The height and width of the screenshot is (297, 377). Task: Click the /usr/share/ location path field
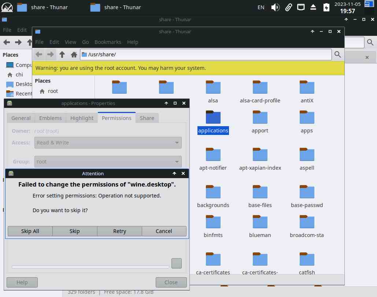(205, 54)
